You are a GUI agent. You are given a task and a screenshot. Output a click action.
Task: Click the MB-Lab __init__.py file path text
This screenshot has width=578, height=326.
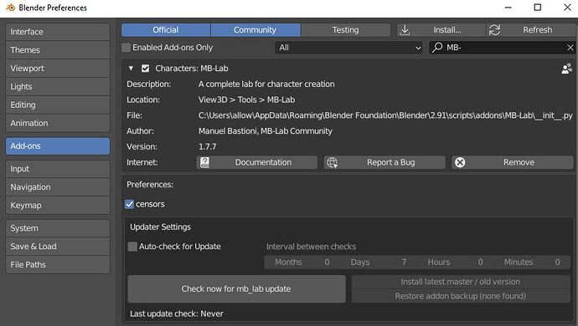(385, 115)
